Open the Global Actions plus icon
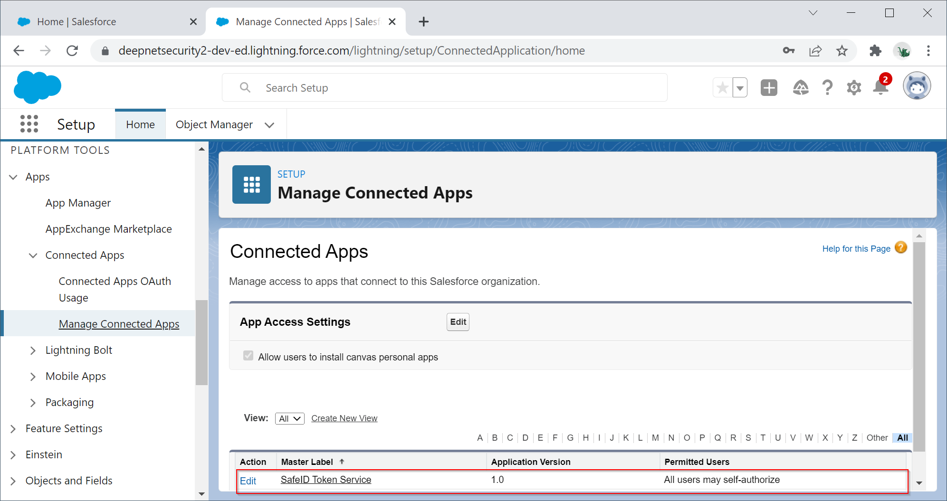 tap(769, 88)
